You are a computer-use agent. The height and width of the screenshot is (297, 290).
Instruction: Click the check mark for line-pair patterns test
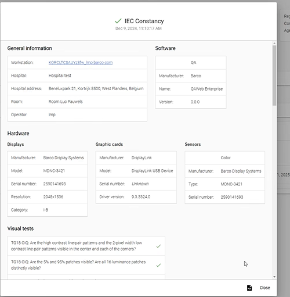coord(158,246)
